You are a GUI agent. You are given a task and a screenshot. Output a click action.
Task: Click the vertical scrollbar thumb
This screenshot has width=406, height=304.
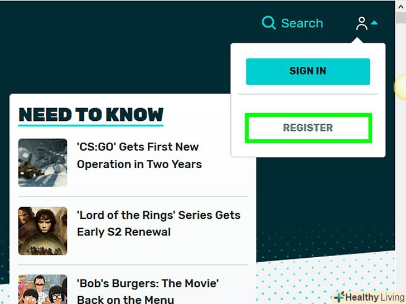[x=401, y=18]
